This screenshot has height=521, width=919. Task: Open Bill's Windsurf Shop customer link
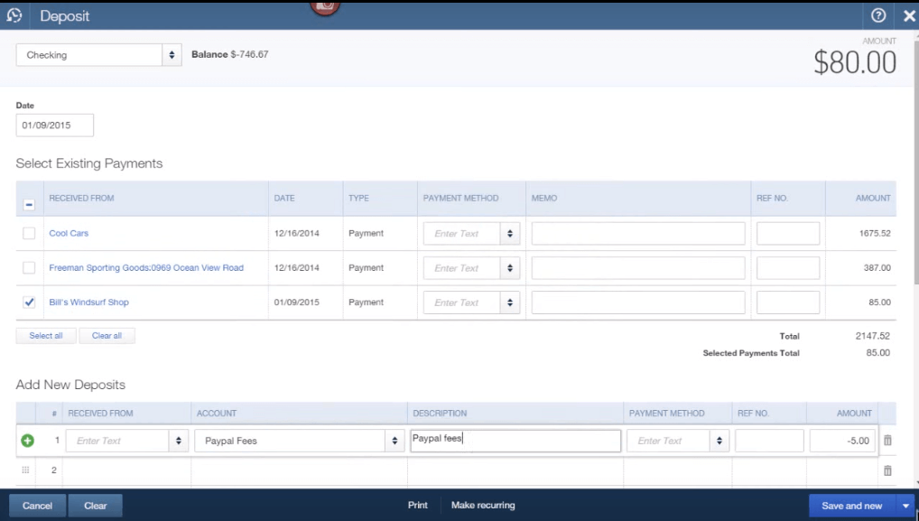point(88,302)
